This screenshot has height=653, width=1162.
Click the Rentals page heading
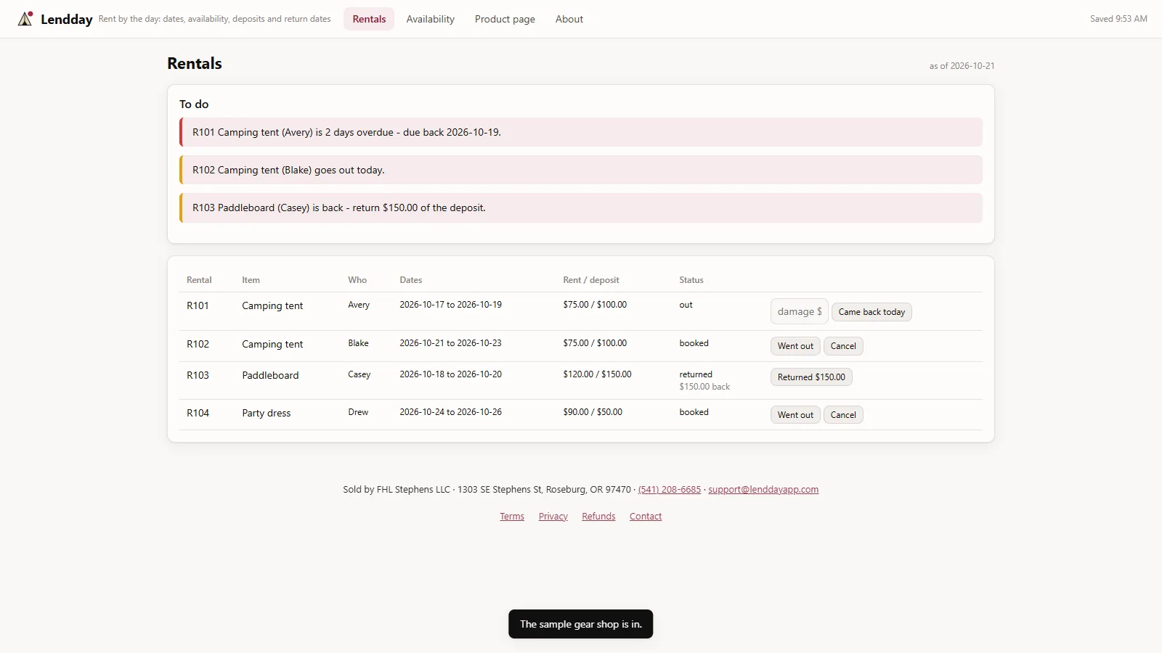pos(195,64)
